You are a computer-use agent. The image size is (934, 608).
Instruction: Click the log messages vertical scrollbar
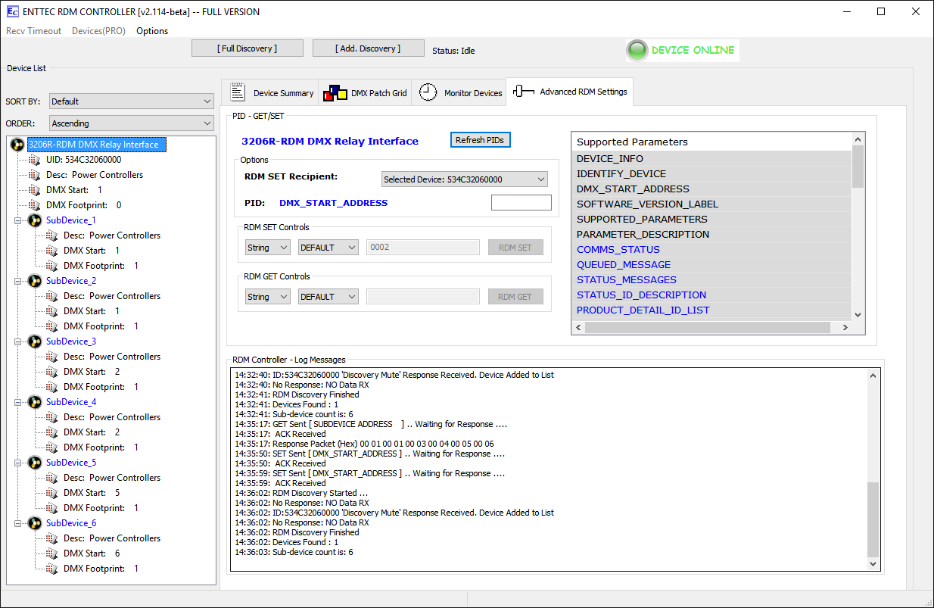click(873, 469)
